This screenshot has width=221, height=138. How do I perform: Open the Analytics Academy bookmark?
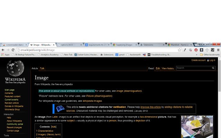click(x=48, y=55)
